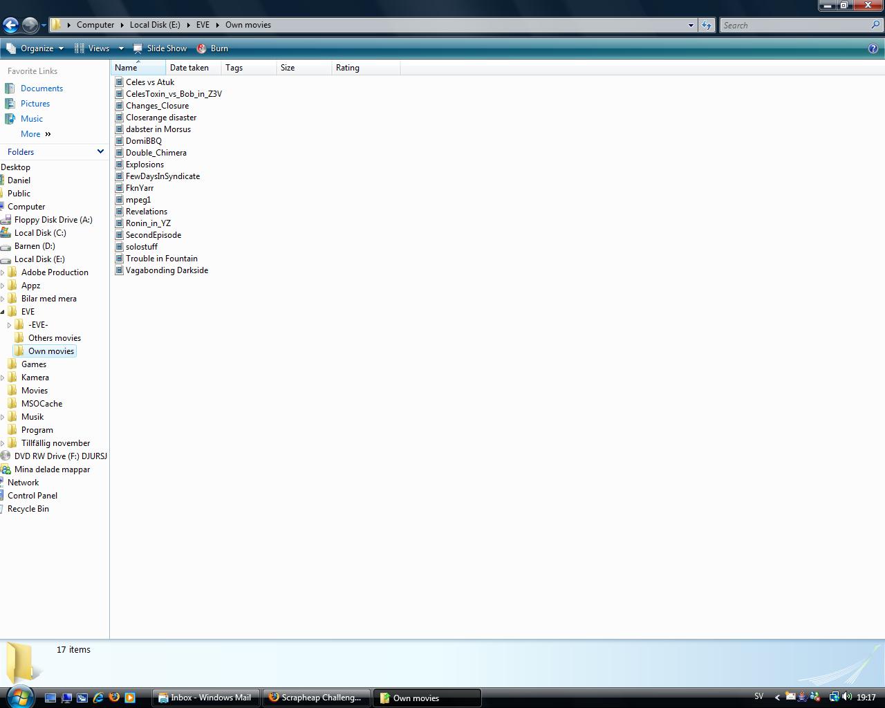885x708 pixels.
Task: Go to EVE in address breadcrumb
Action: click(203, 25)
